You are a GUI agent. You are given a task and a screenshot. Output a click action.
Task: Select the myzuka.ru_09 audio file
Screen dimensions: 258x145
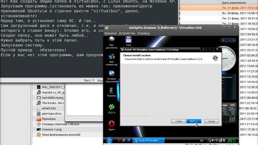(53, 92)
